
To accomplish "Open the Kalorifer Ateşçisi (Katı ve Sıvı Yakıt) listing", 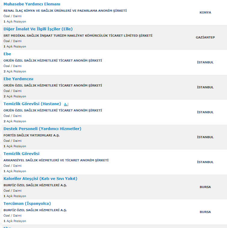I will coord(40,179).
